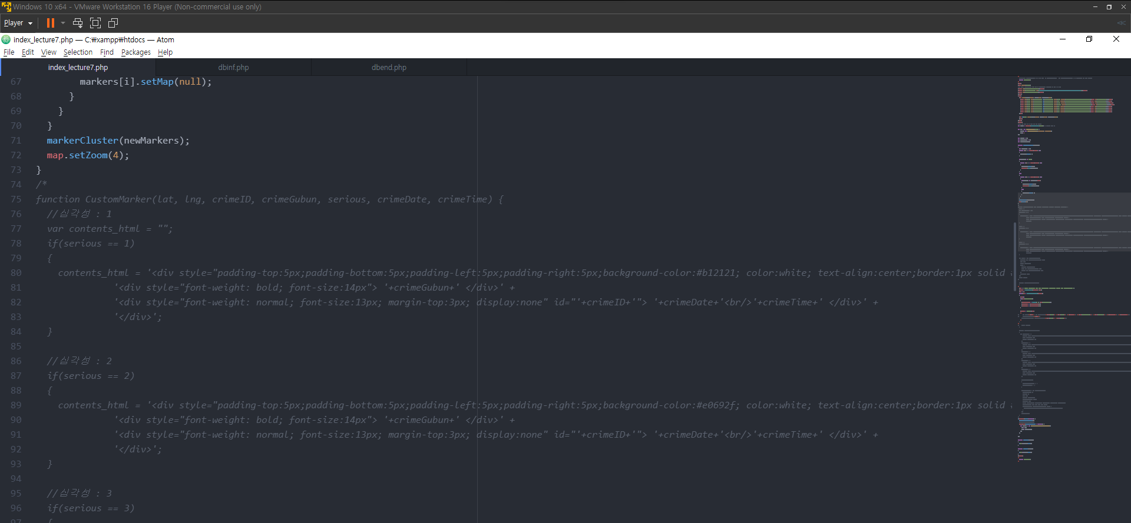Send Ctrl+Alt+Del to the virtual machine
1131x523 pixels.
coord(77,23)
